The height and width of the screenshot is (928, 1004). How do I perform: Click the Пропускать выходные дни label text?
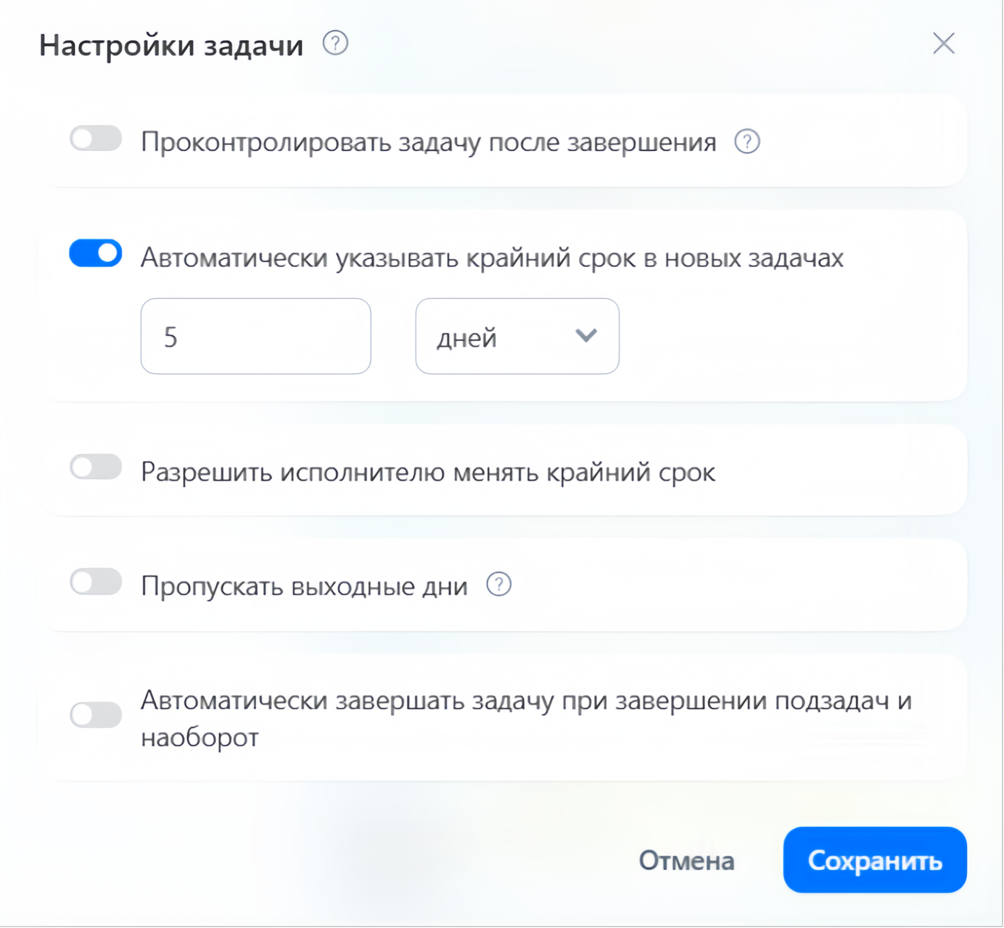pos(304,586)
